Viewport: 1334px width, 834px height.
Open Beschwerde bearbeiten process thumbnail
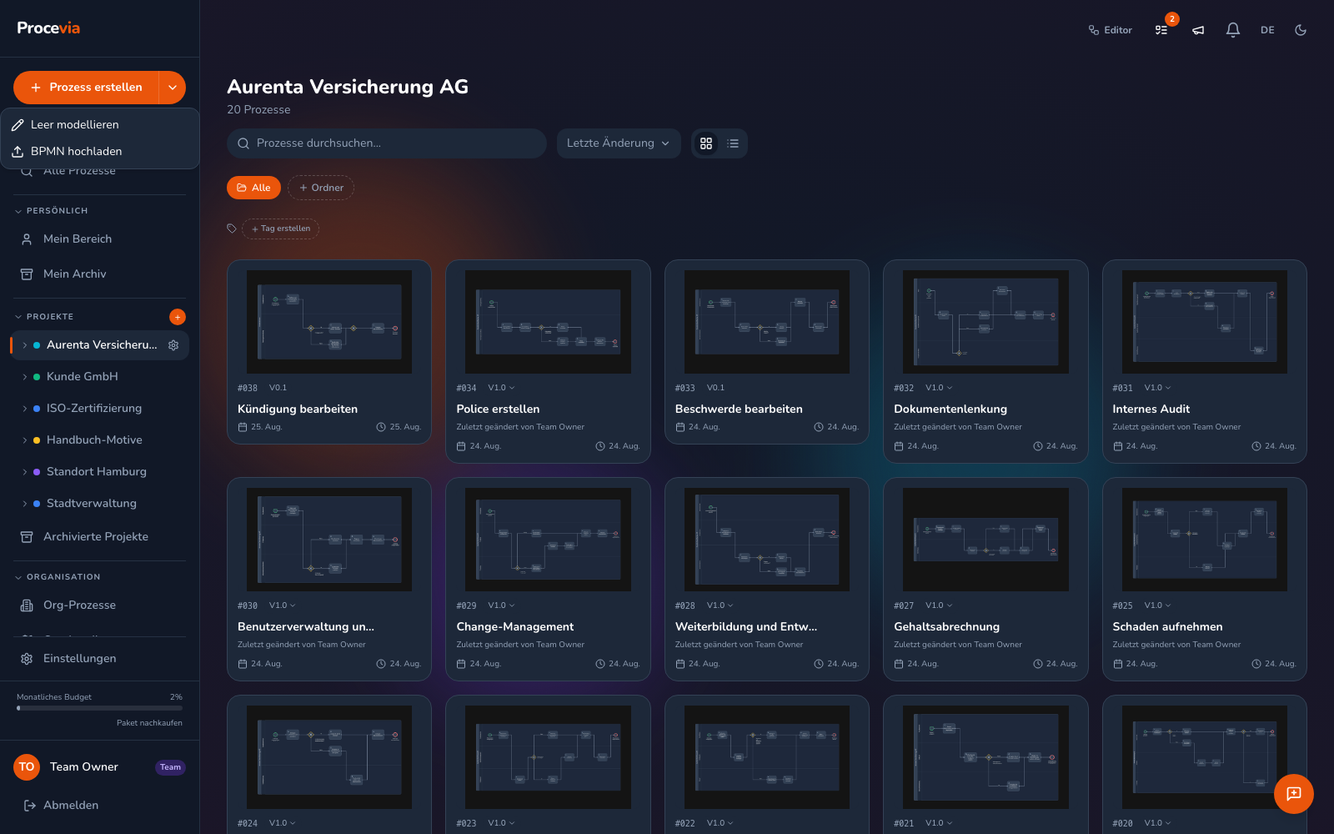click(x=767, y=322)
